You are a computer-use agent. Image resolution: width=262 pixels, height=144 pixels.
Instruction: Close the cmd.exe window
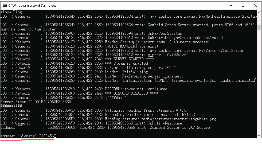pos(255,6)
